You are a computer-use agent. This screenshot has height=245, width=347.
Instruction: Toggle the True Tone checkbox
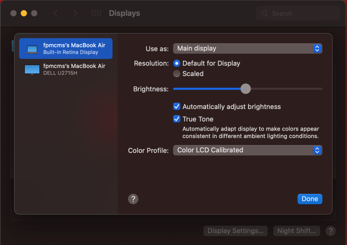177,119
